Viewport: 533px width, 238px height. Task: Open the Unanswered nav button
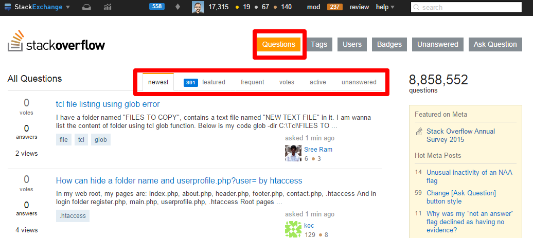tap(438, 45)
